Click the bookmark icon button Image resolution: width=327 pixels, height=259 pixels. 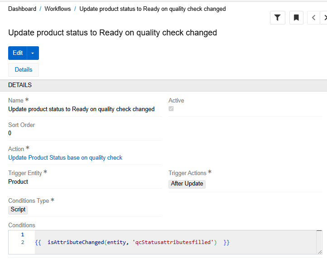[296, 18]
